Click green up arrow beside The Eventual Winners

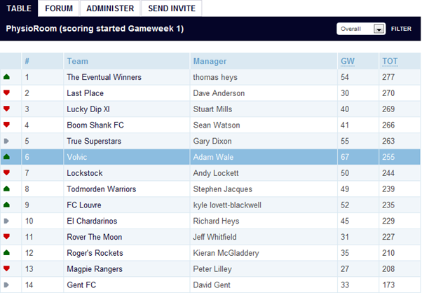(7, 77)
